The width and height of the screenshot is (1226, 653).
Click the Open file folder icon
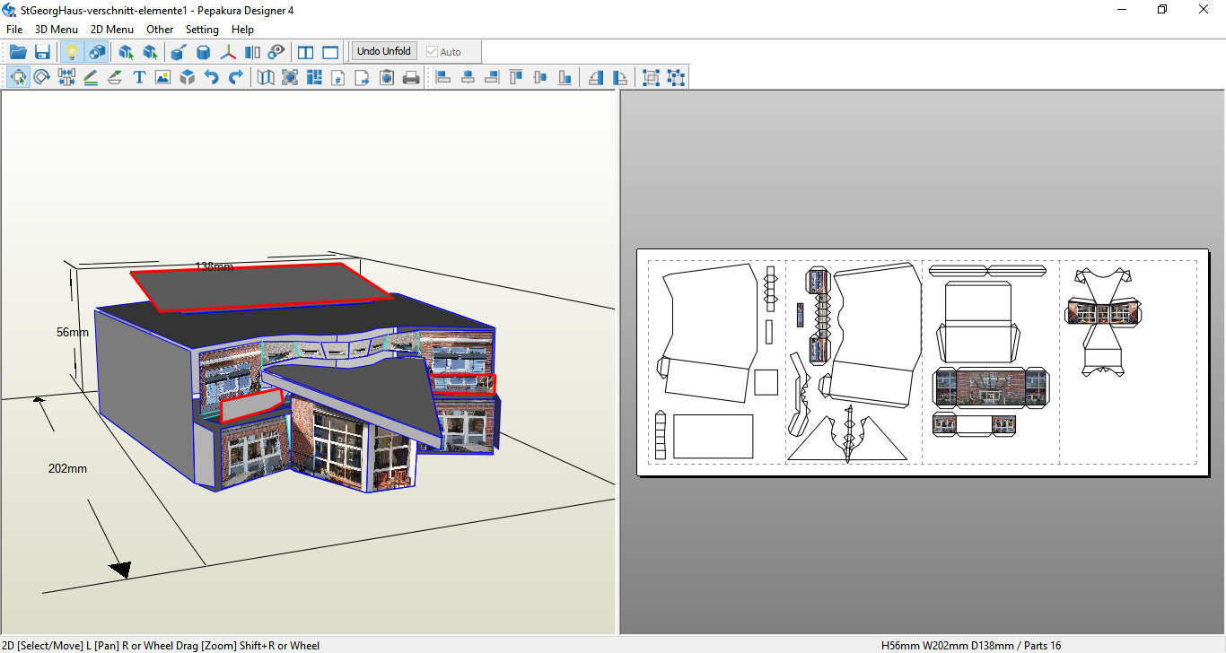click(x=18, y=52)
